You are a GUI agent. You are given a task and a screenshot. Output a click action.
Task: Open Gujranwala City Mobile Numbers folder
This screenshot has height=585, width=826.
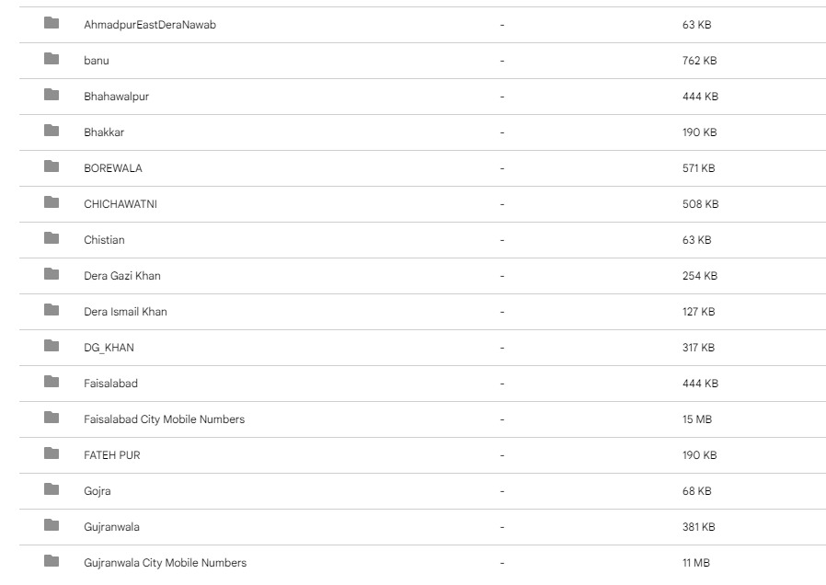coord(165,563)
